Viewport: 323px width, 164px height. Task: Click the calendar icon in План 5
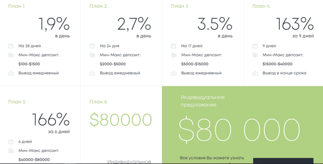tap(11, 142)
